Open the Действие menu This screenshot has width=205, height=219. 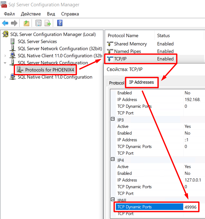tap(31, 14)
